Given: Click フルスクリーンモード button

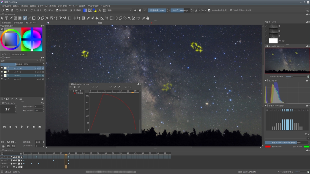Looking at the screenshot, I should [x=240, y=10].
